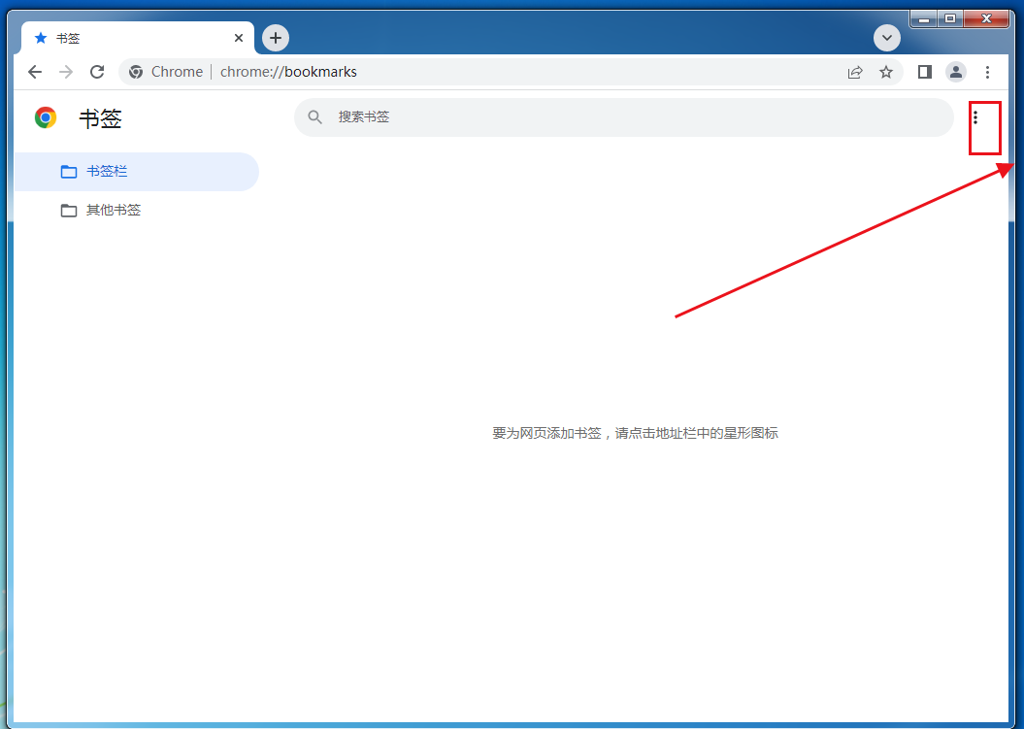Image resolution: width=1024 pixels, height=729 pixels.
Task: Open the profile avatar menu
Action: 956,72
